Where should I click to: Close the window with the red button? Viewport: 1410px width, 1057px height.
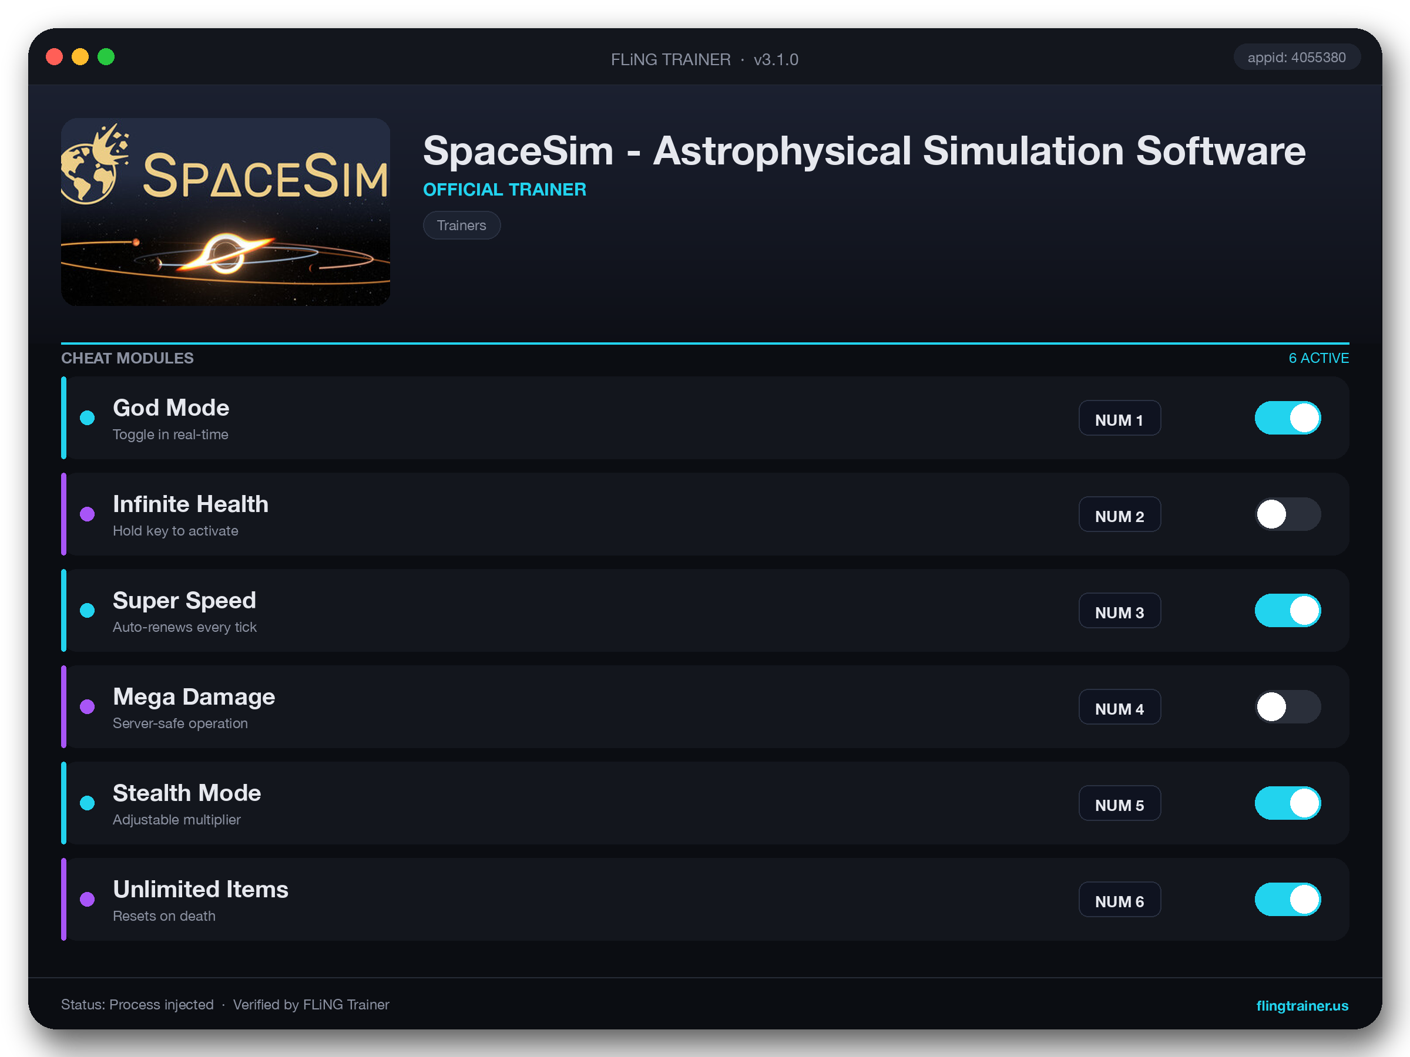click(55, 58)
